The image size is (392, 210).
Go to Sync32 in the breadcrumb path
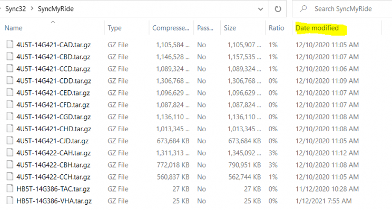[15, 9]
